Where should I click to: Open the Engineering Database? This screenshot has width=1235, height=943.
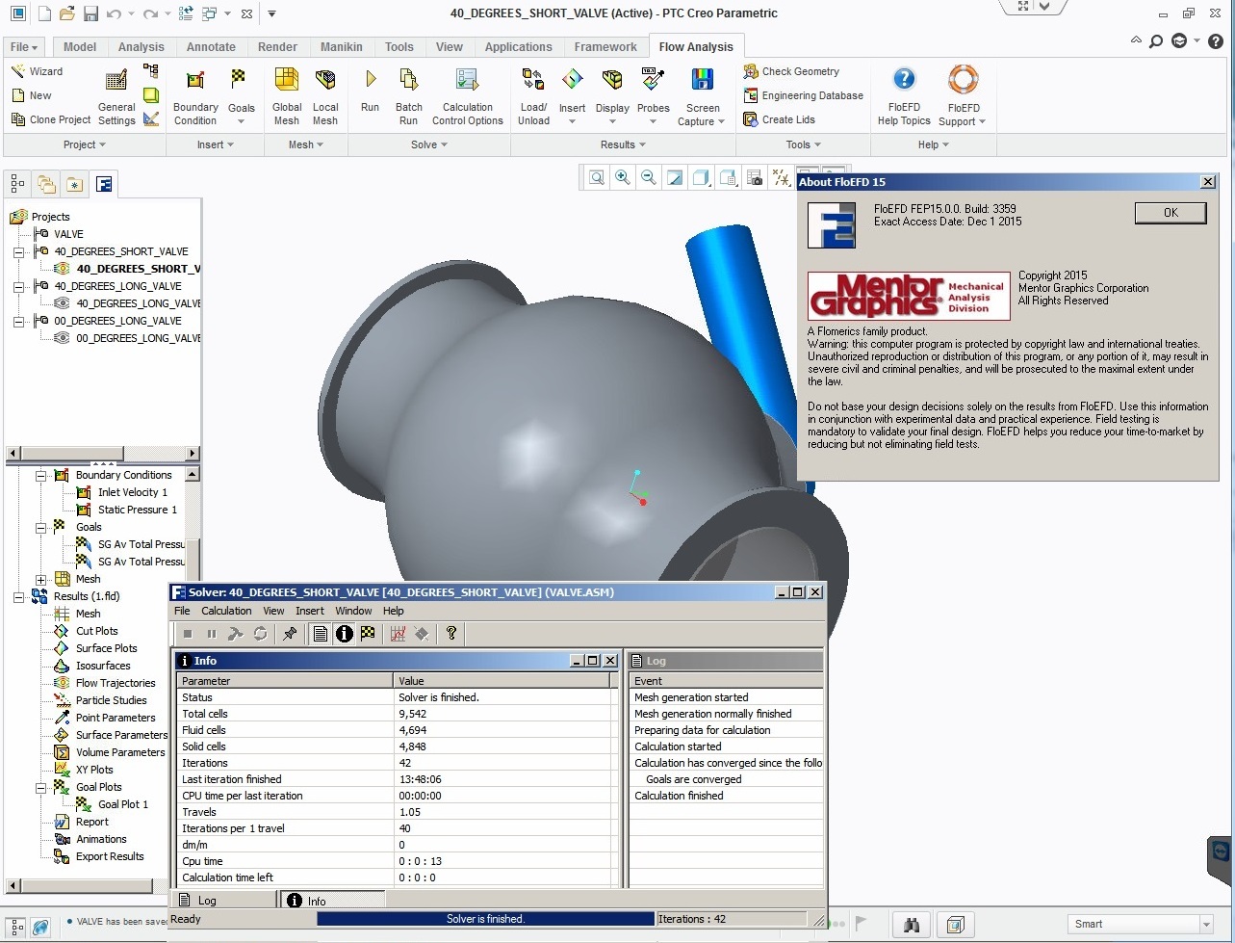click(x=803, y=95)
